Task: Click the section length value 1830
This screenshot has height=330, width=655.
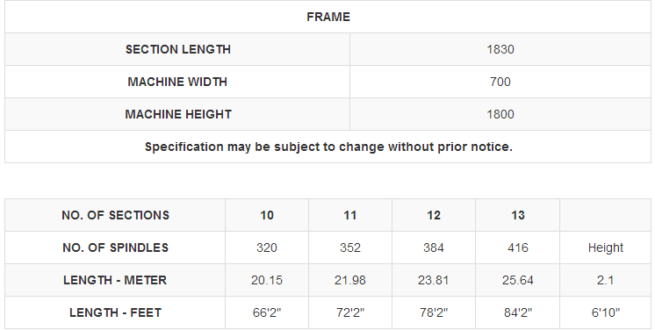Action: point(500,49)
